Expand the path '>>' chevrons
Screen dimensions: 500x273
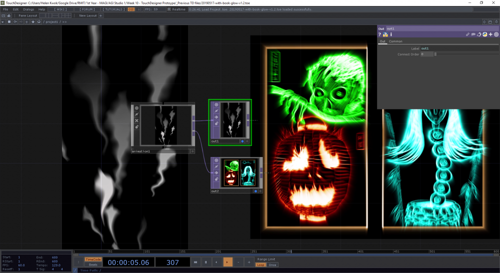click(64, 21)
